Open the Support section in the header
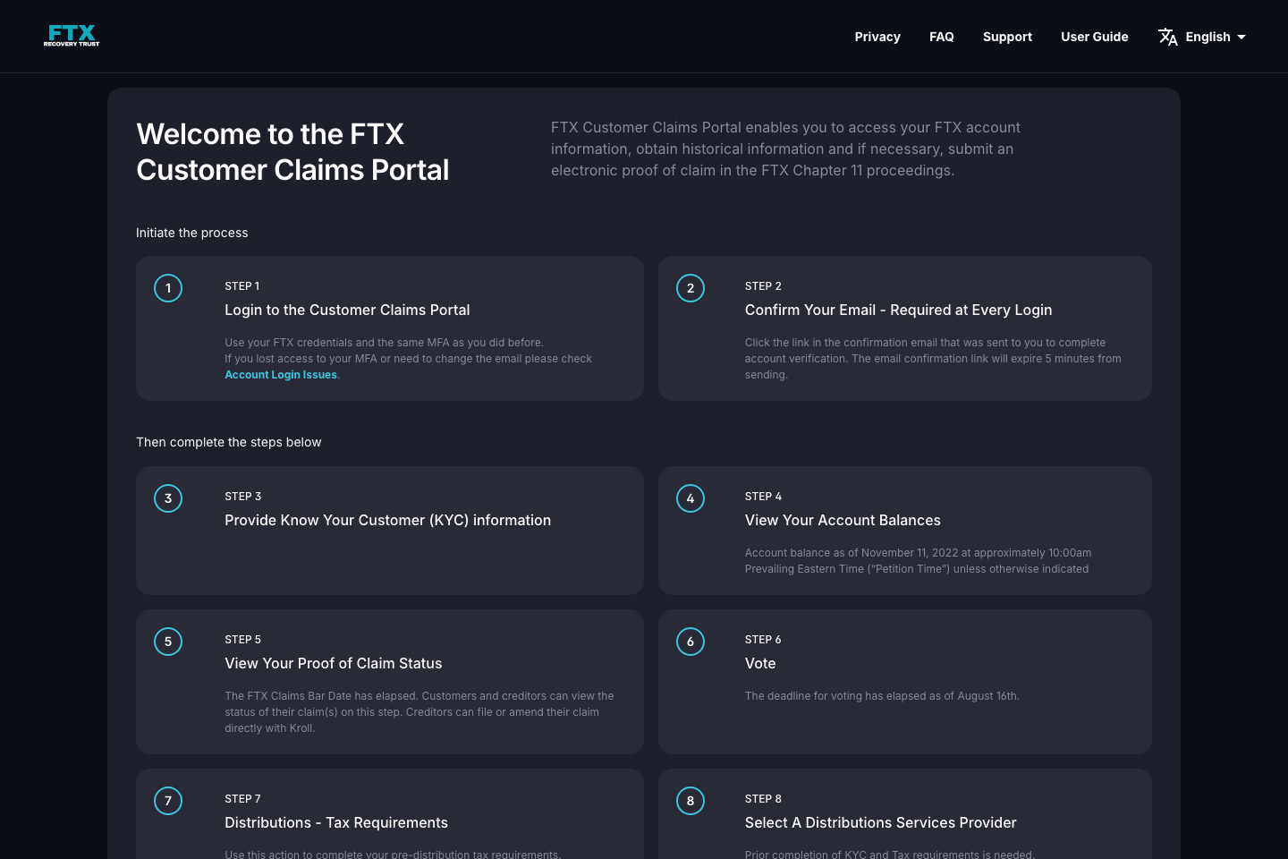 coord(1007,37)
